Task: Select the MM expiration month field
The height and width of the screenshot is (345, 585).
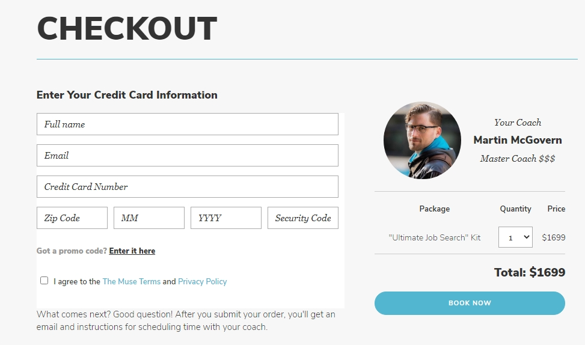Action: (149, 218)
